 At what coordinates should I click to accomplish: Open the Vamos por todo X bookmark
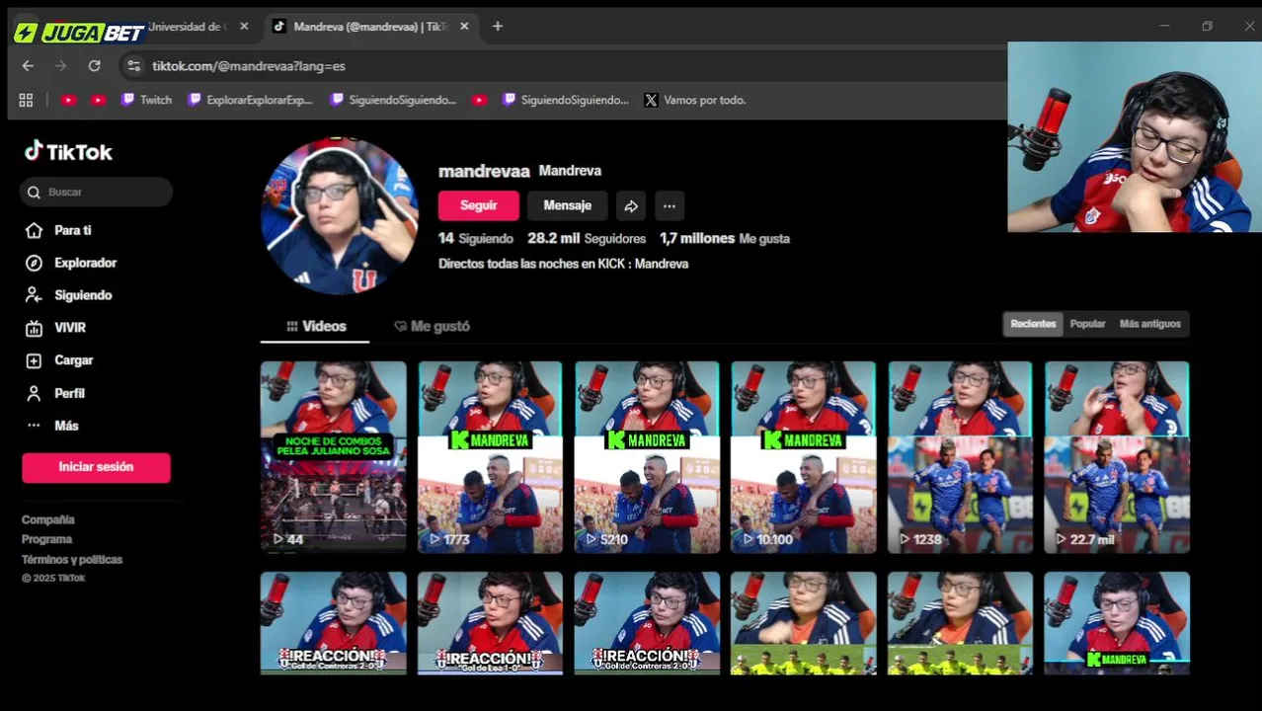tap(695, 100)
